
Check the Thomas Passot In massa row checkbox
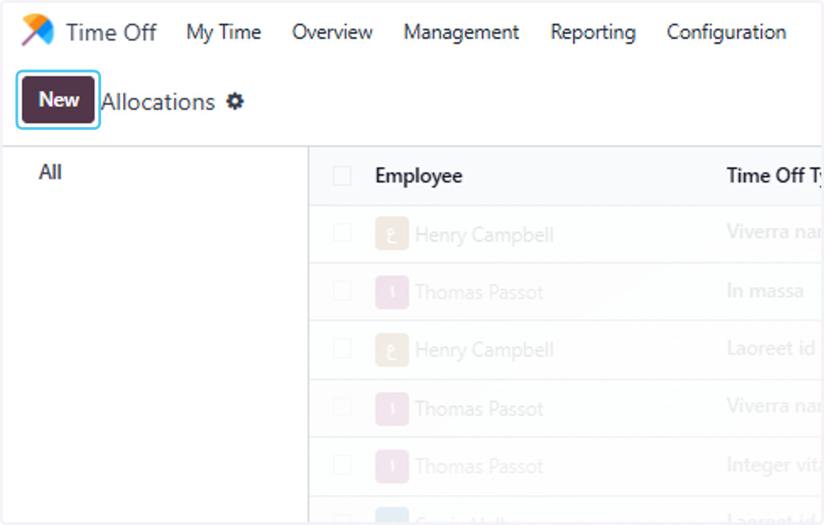coord(342,292)
